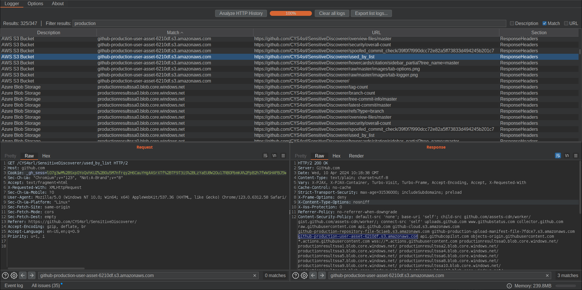
Task: Select Azure row with latest-commit/master URL
Action: point(289,105)
